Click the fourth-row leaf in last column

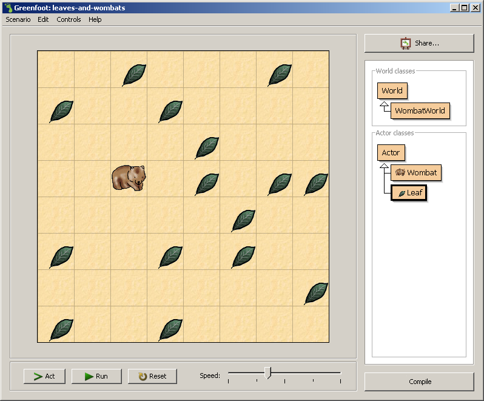[x=316, y=184]
